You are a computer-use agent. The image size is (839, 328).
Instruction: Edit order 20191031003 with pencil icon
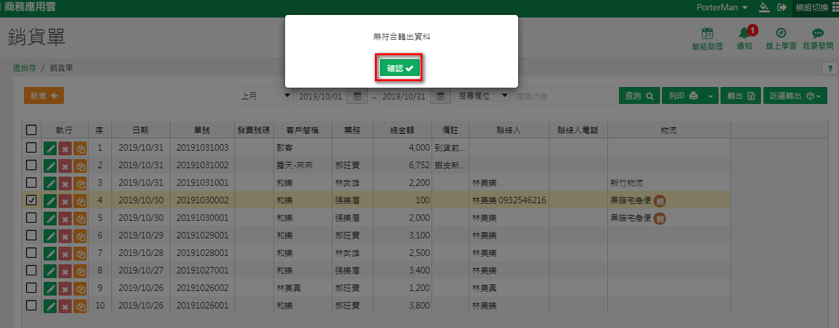(50, 148)
